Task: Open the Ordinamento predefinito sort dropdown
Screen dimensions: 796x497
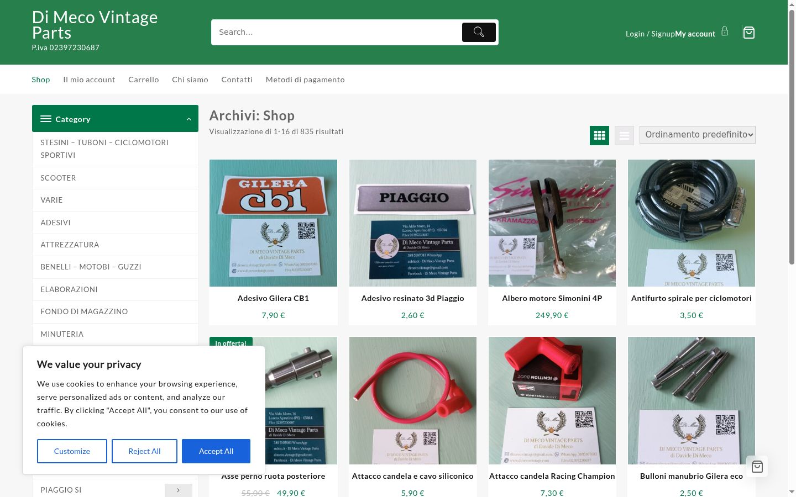Action: click(x=698, y=135)
